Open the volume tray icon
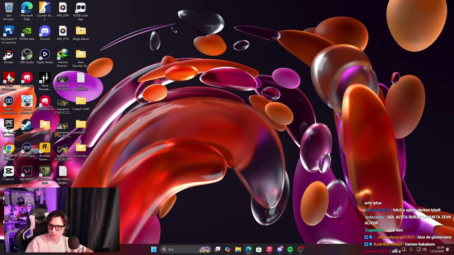Viewport: 454px width, 255px height. (x=425, y=249)
